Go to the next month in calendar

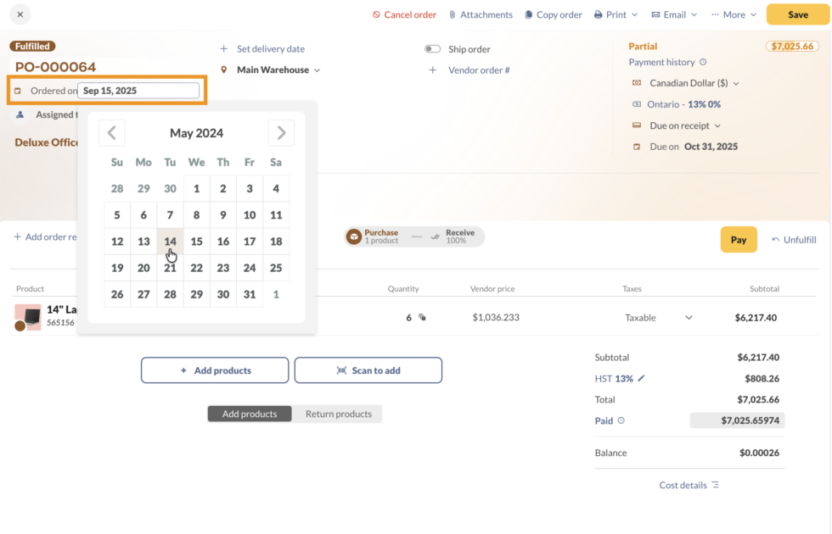pyautogui.click(x=281, y=133)
